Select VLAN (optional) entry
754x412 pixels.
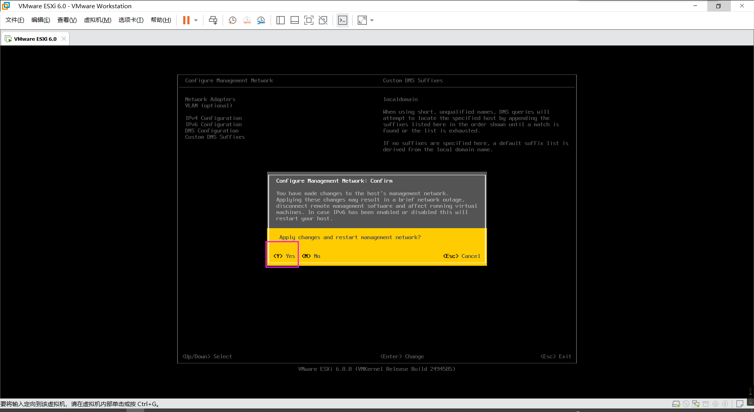click(209, 105)
